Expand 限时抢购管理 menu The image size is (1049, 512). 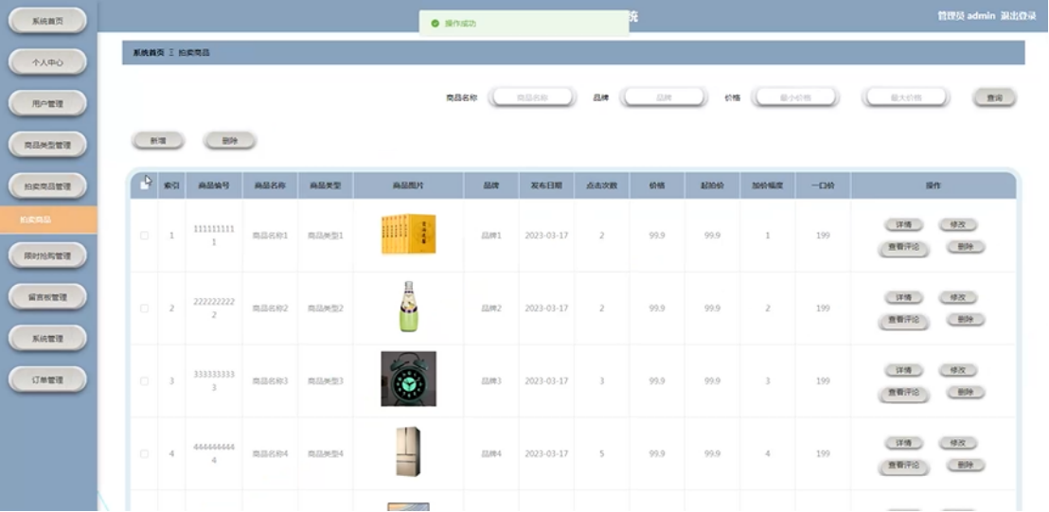47,256
